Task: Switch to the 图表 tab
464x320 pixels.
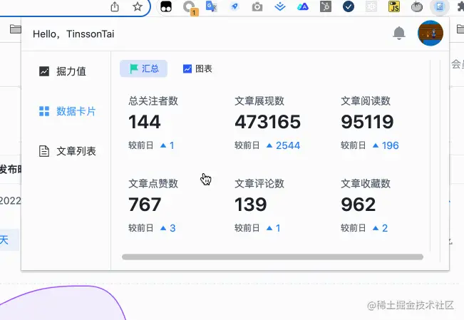Action: [197, 68]
